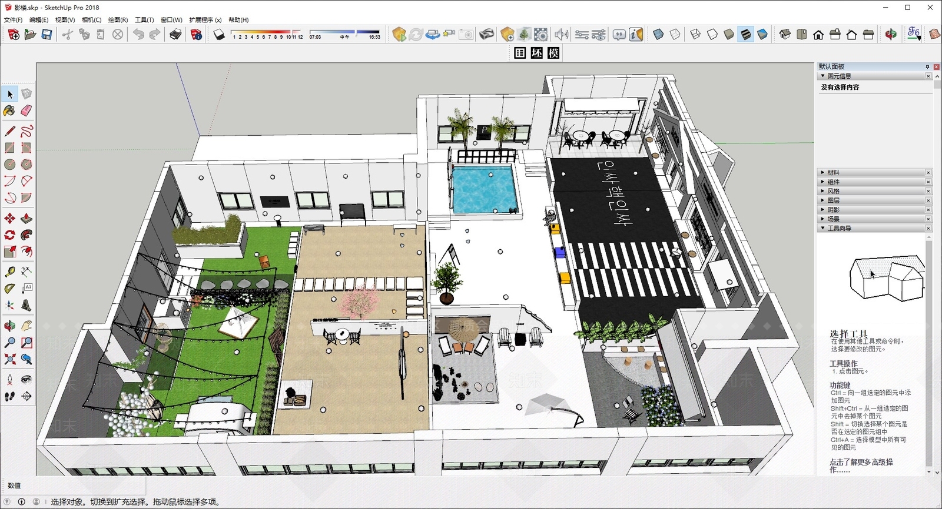Activate the Push/Pull tool

[26, 218]
